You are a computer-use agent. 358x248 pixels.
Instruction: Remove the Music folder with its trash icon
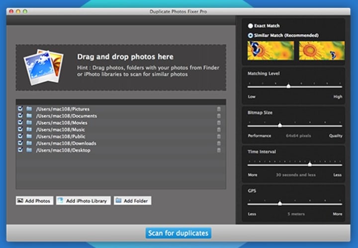219,129
